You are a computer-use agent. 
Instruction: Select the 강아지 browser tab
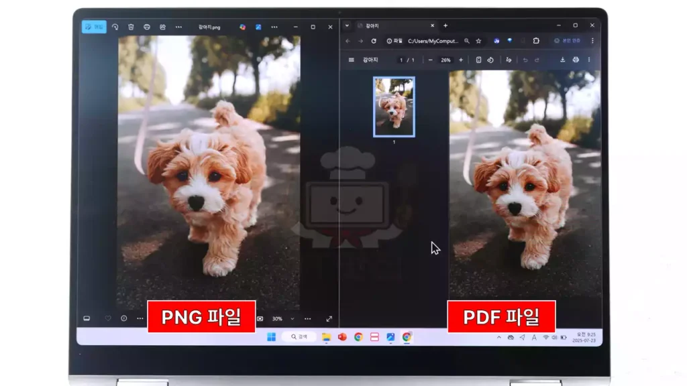pos(389,25)
